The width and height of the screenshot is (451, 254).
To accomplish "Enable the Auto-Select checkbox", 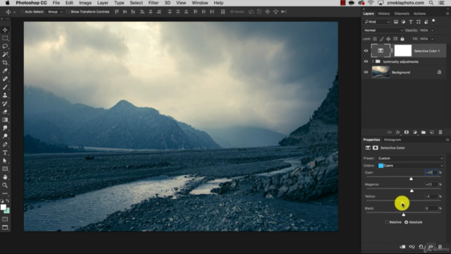I will pyautogui.click(x=22, y=12).
